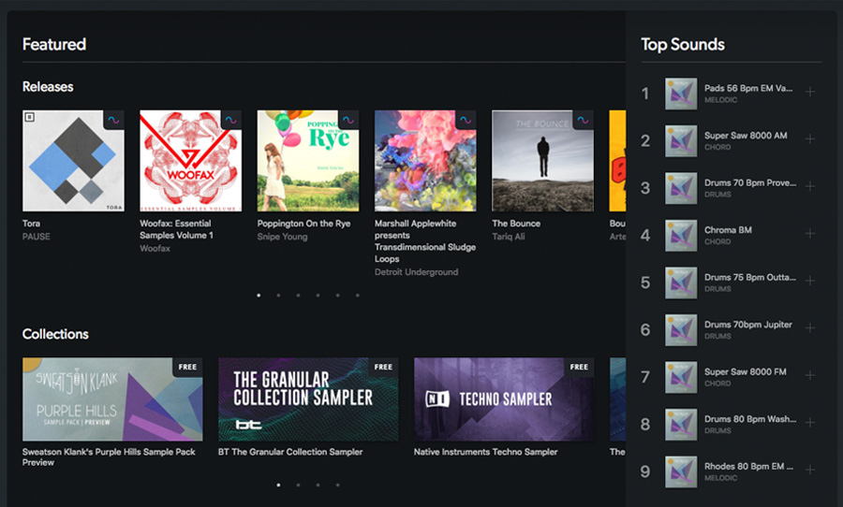Open Woofax Essential Samples cover art
This screenshot has height=507, width=843.
190,161
